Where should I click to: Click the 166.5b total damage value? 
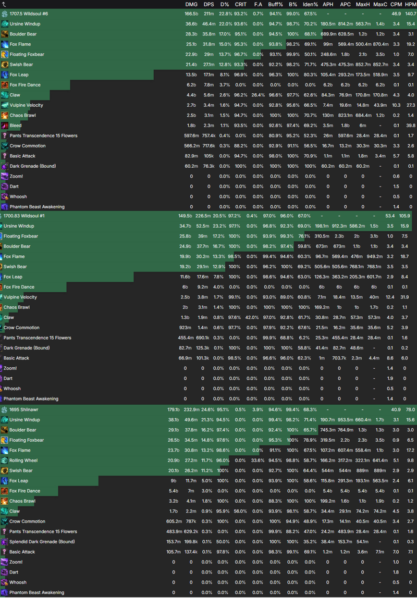(x=191, y=14)
